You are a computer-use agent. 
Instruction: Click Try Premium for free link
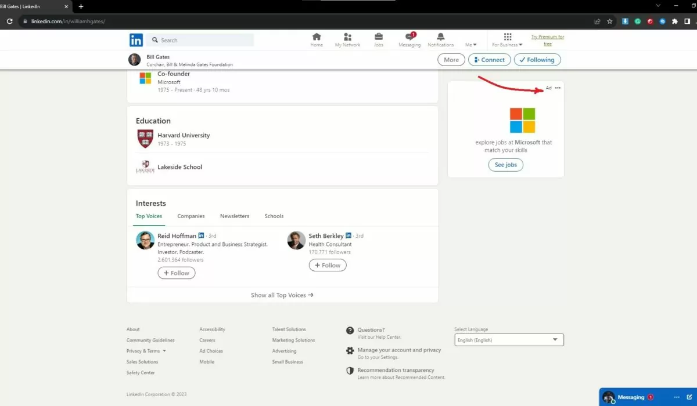547,40
